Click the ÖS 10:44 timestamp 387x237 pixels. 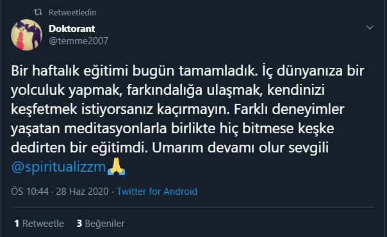[29, 192]
